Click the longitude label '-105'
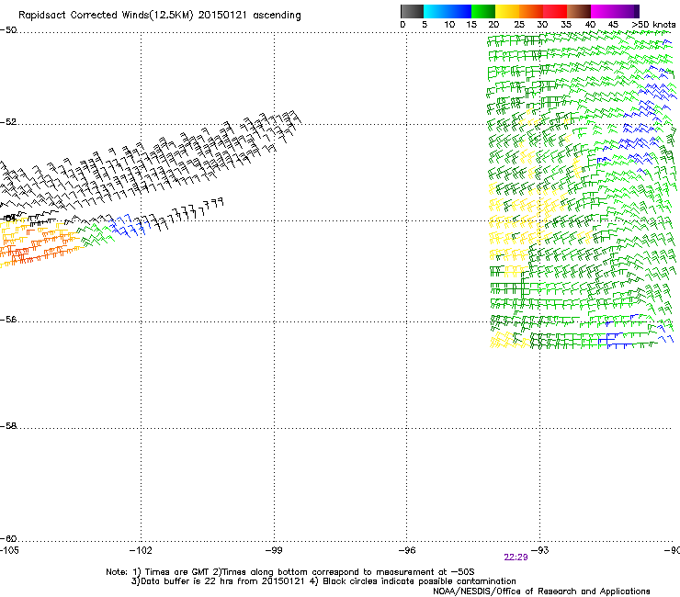The width and height of the screenshot is (680, 597). point(9,550)
